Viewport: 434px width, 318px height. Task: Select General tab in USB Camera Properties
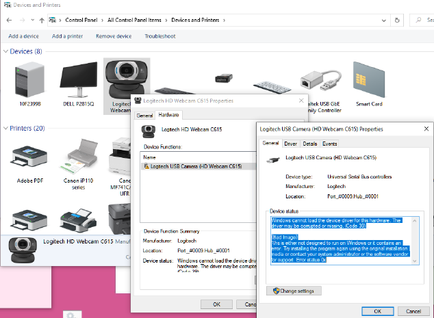[270, 143]
